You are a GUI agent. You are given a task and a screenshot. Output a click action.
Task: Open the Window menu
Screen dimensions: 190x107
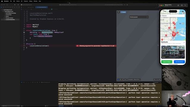click(35, 1)
